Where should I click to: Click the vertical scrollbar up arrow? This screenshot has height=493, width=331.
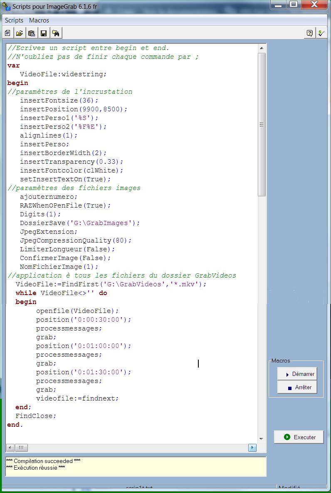262,47
